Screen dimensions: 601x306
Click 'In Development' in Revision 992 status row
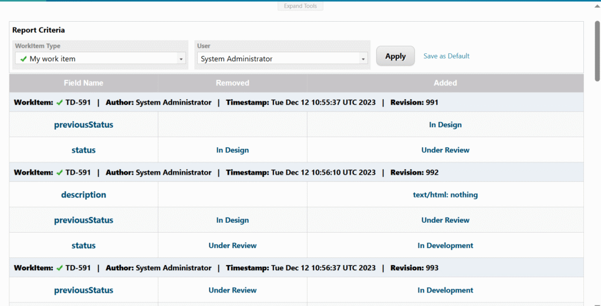(x=445, y=246)
